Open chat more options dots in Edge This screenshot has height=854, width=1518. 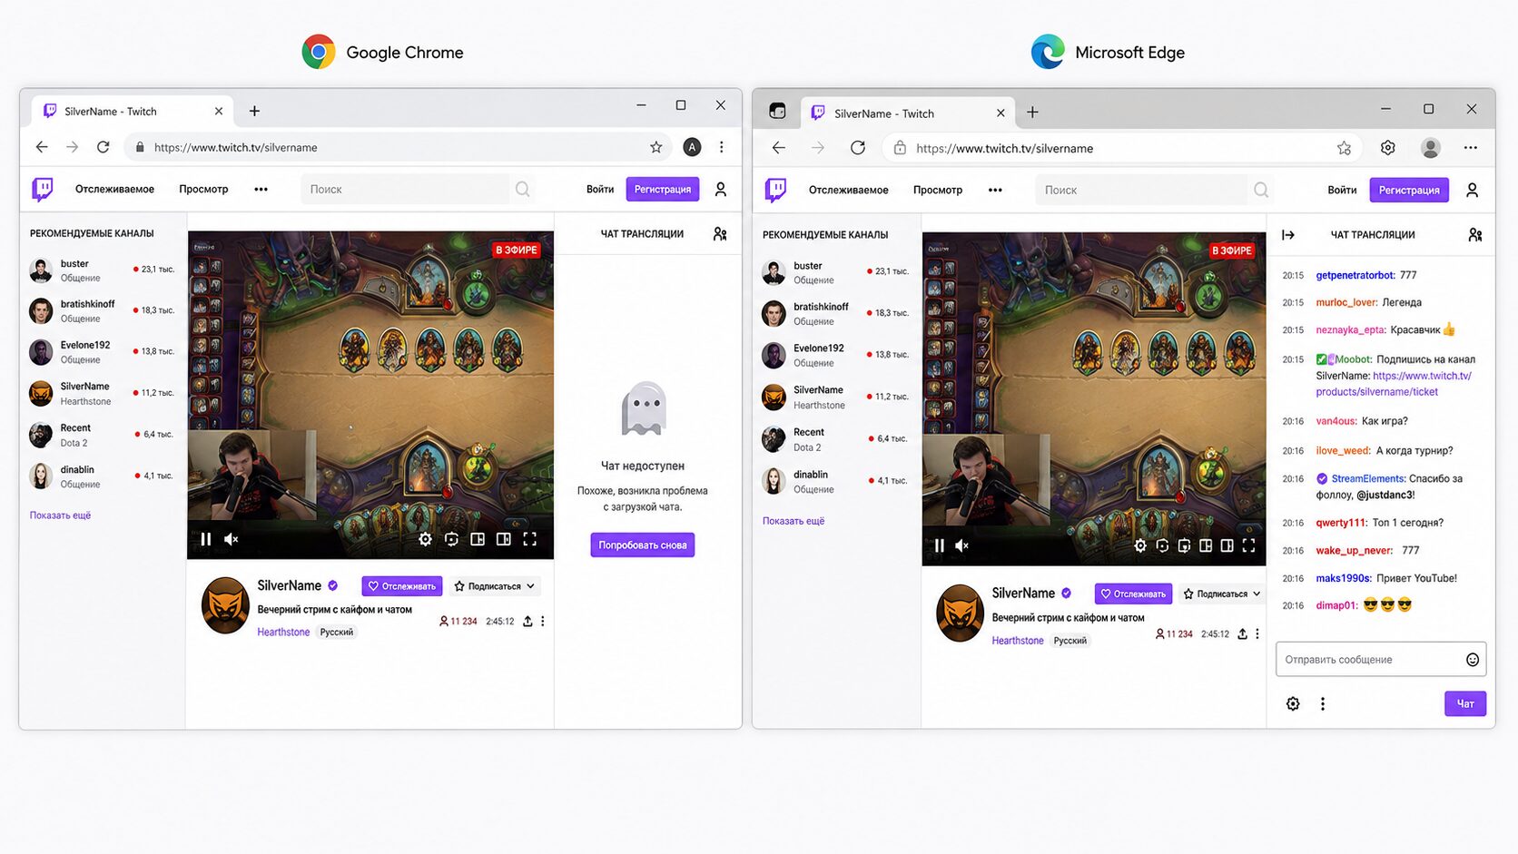tap(1323, 704)
